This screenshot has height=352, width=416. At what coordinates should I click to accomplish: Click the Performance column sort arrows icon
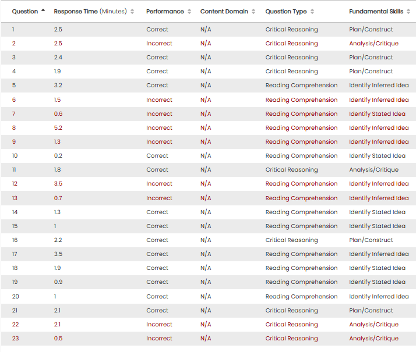pos(189,12)
